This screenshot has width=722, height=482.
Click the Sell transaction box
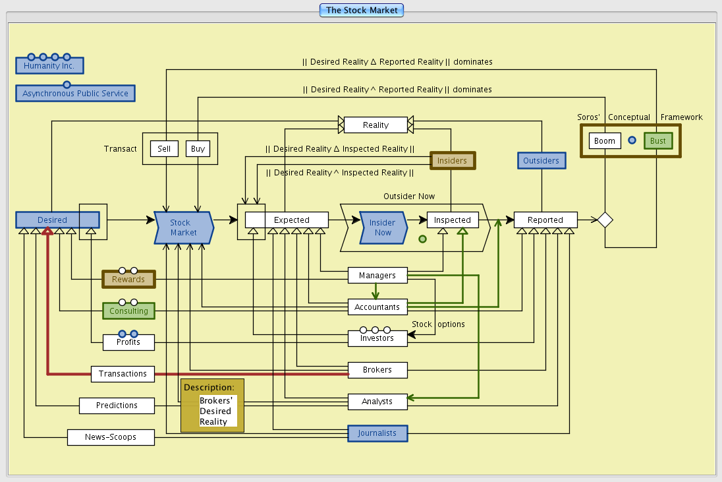pos(164,149)
